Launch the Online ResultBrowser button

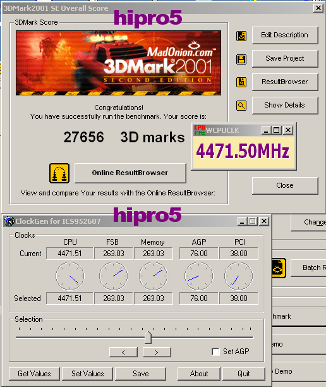click(130, 173)
